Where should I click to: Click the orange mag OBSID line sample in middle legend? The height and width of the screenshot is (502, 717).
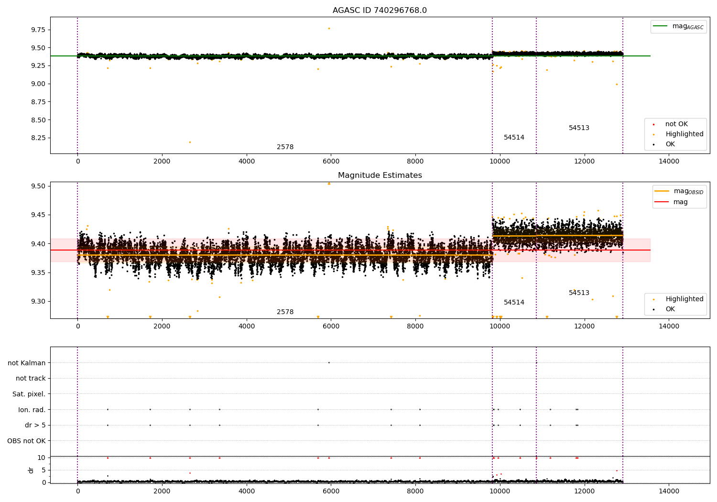point(662,191)
